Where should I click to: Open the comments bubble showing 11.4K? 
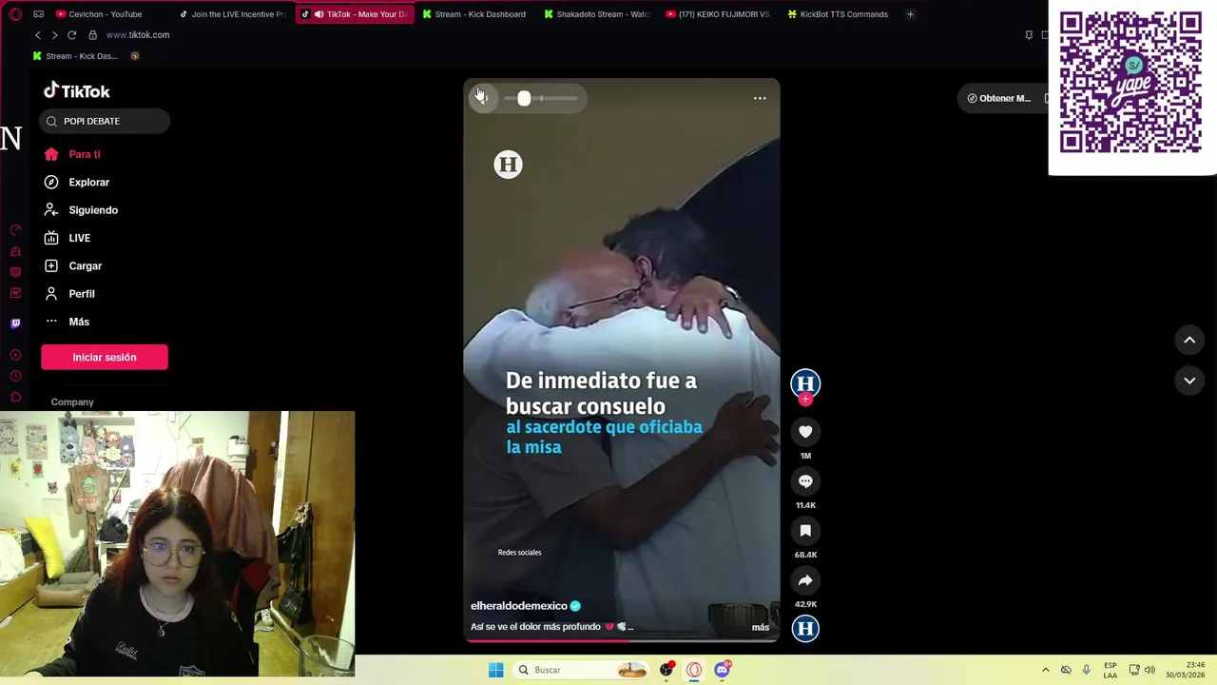(805, 481)
